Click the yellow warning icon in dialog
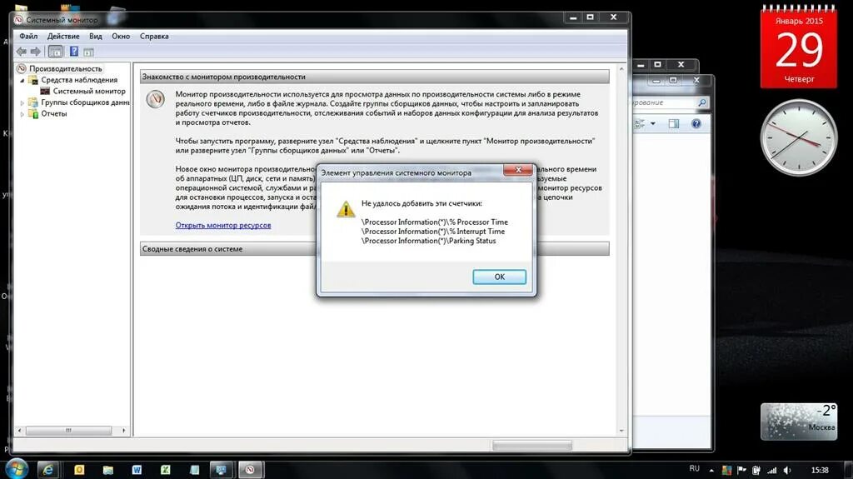The image size is (853, 479). point(346,209)
